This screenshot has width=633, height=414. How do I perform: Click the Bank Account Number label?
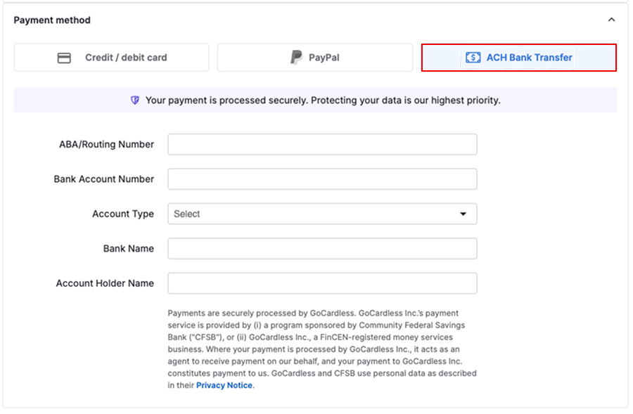pos(103,179)
